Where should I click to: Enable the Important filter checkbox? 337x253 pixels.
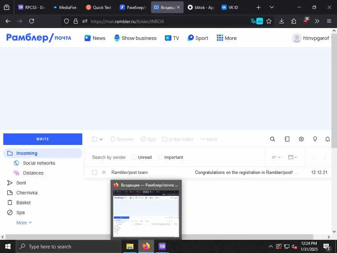pos(160,157)
